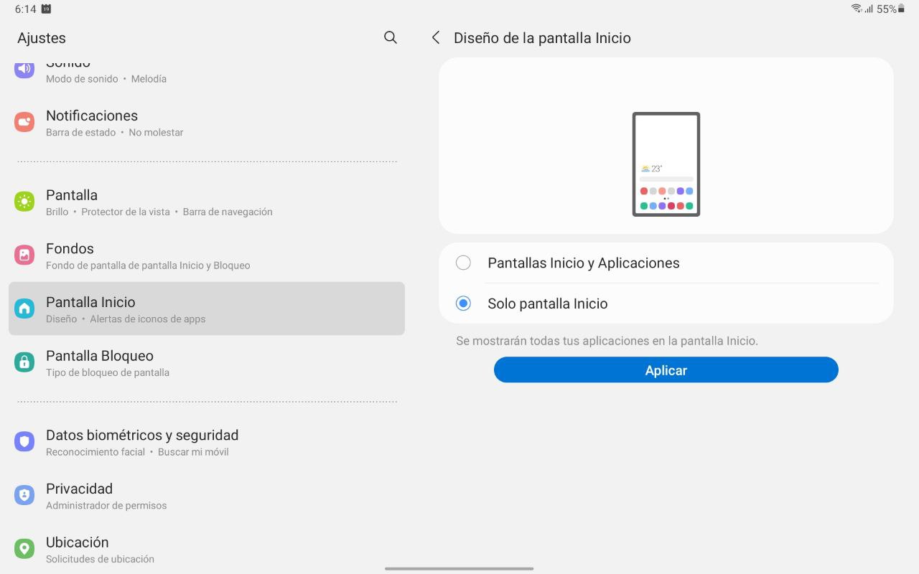Tap the green Ubicación pin icon
This screenshot has width=919, height=574.
tap(24, 549)
